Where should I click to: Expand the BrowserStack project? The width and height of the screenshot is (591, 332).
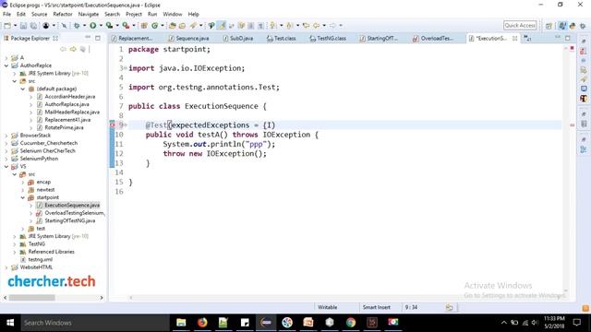coord(6,136)
